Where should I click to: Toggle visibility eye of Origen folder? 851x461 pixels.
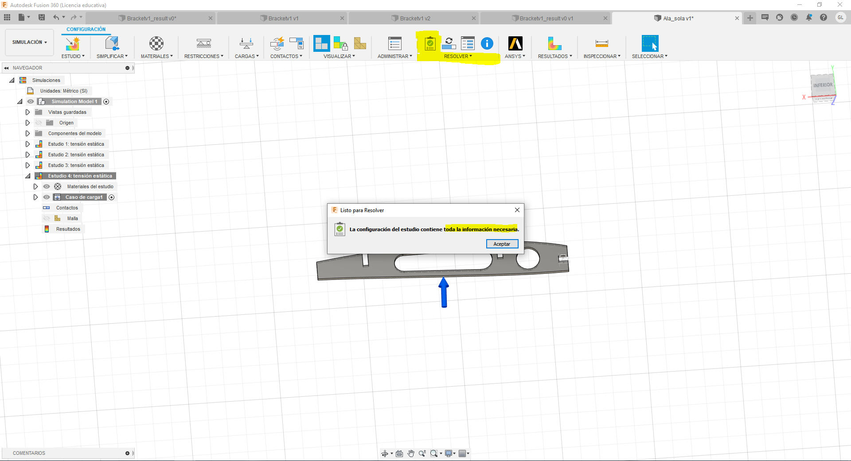(x=39, y=123)
